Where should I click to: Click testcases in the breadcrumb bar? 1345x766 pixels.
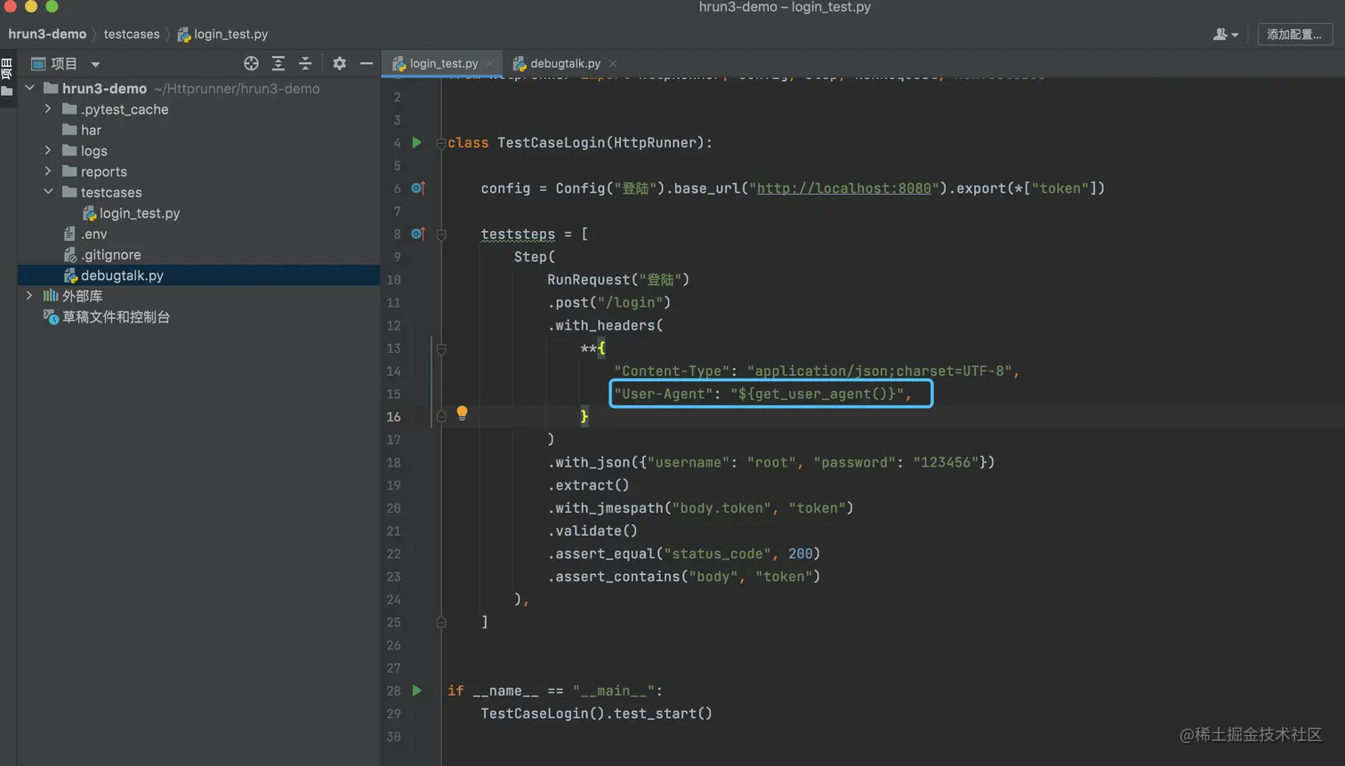tap(132, 34)
